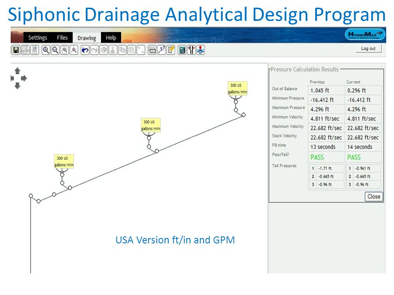Zoom in with the plus magnifier

pos(46,50)
